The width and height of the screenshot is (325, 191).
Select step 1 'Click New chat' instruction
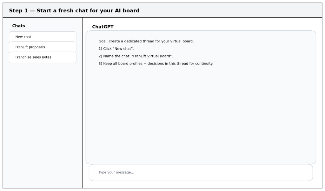point(117,49)
